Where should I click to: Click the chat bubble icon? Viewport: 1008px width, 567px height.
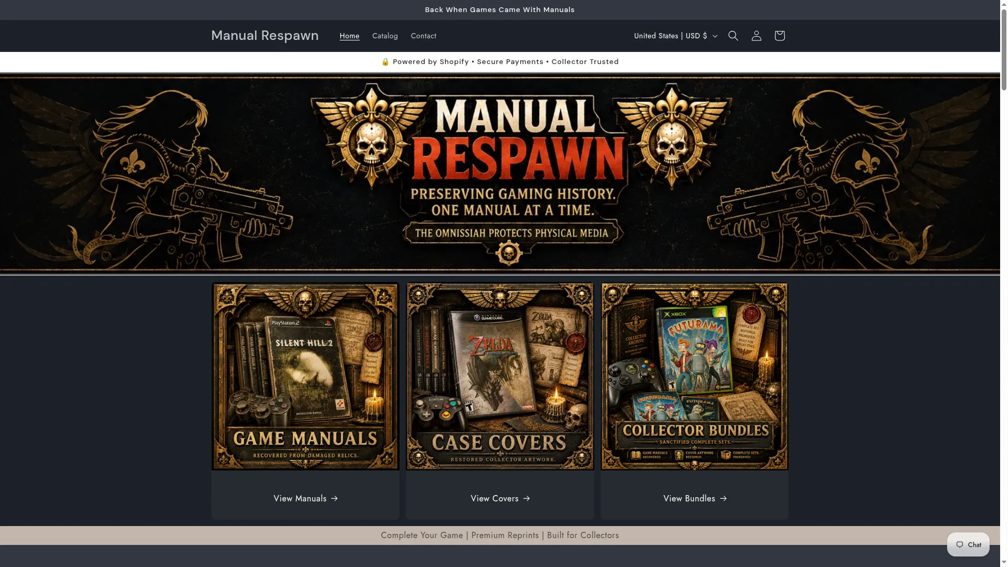(x=960, y=544)
